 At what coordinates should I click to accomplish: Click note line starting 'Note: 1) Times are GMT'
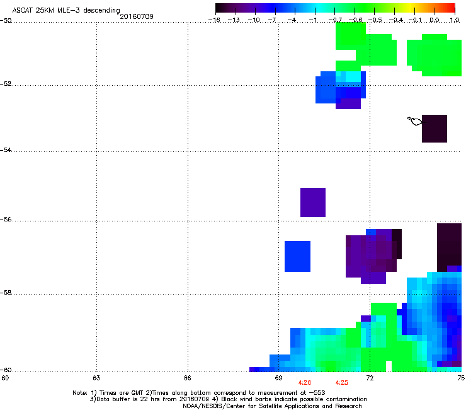coord(199,393)
